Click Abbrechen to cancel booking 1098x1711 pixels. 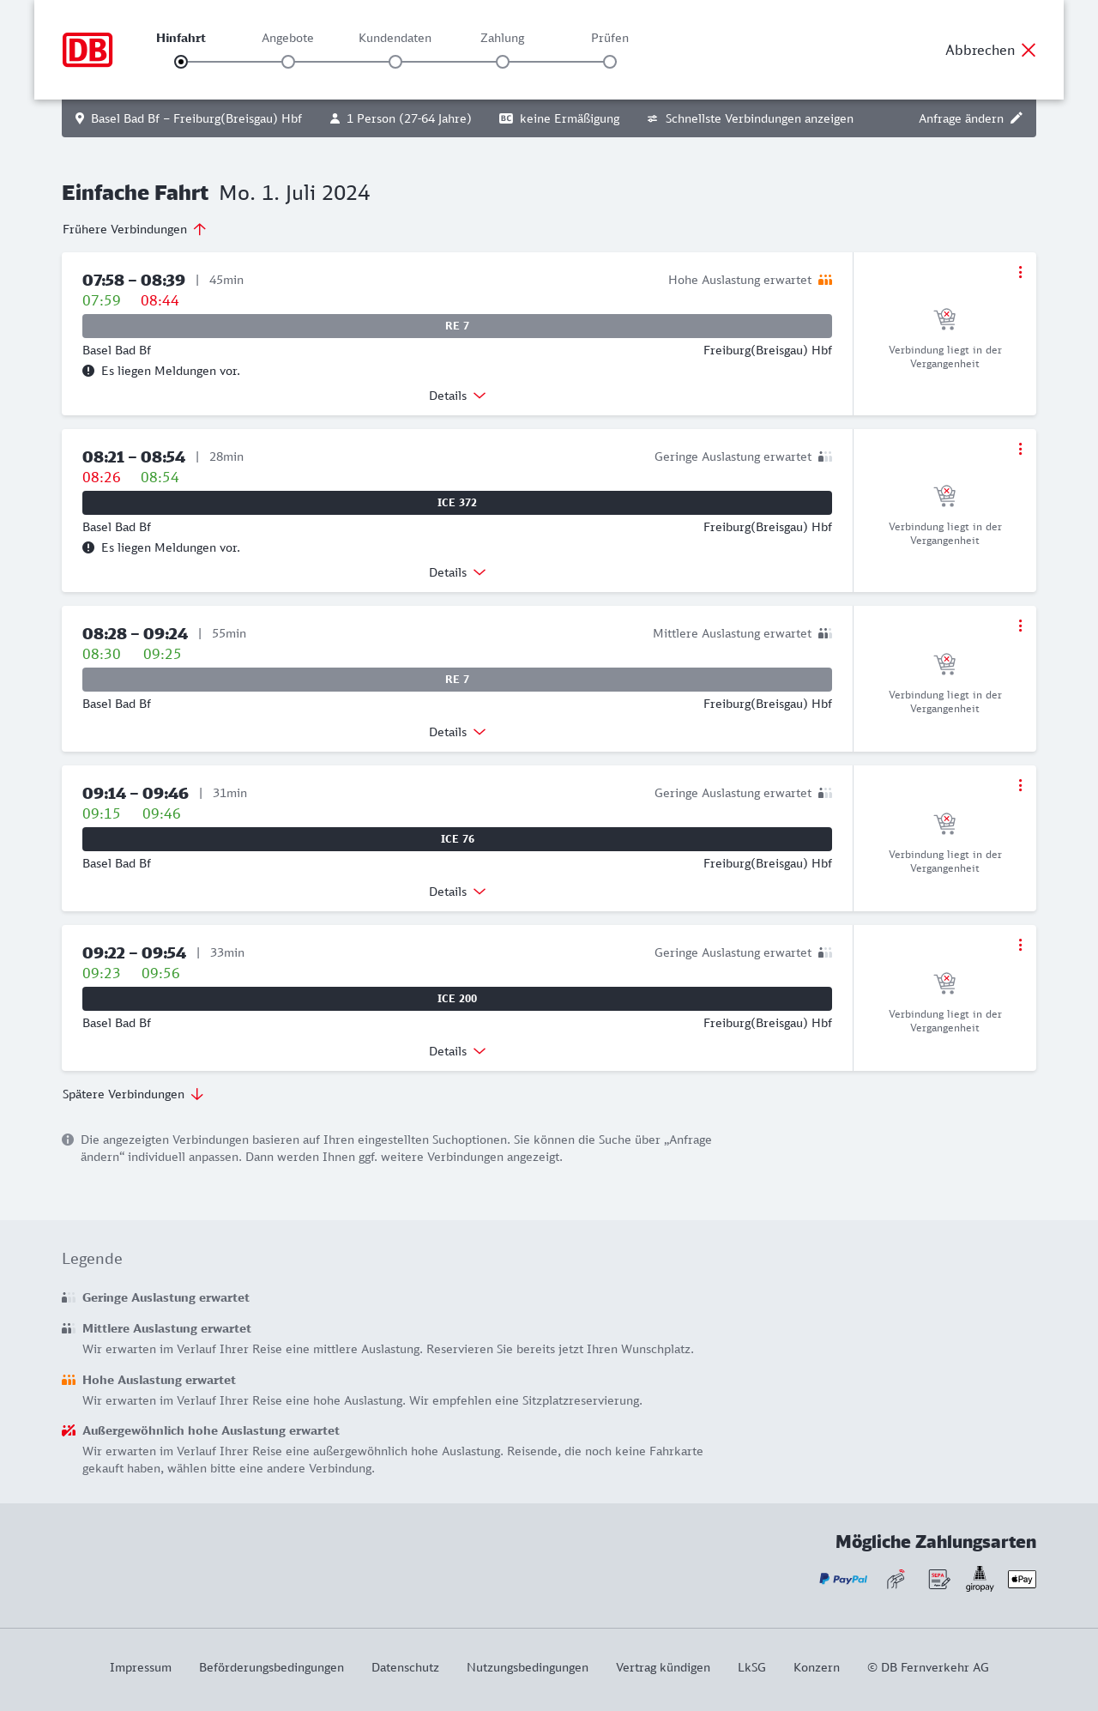991,50
